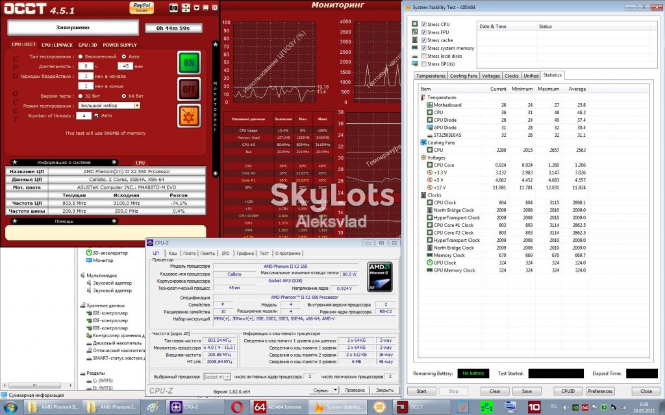Toggle the Авто threads checkbox in OCCT
665x415 pixels.
tap(96, 115)
